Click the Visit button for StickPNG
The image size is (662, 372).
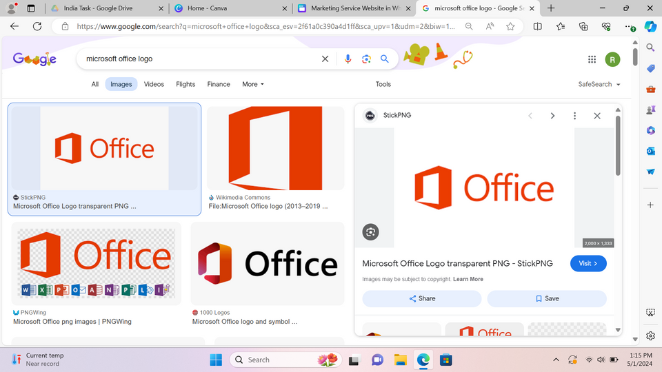(x=588, y=264)
